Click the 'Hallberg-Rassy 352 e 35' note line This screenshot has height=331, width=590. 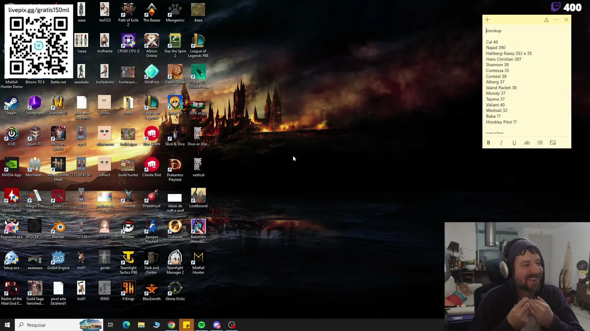(x=509, y=53)
